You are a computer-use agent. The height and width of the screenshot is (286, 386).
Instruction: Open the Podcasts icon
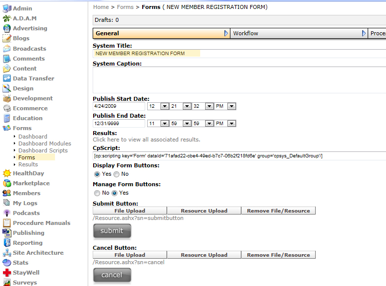click(x=6, y=213)
